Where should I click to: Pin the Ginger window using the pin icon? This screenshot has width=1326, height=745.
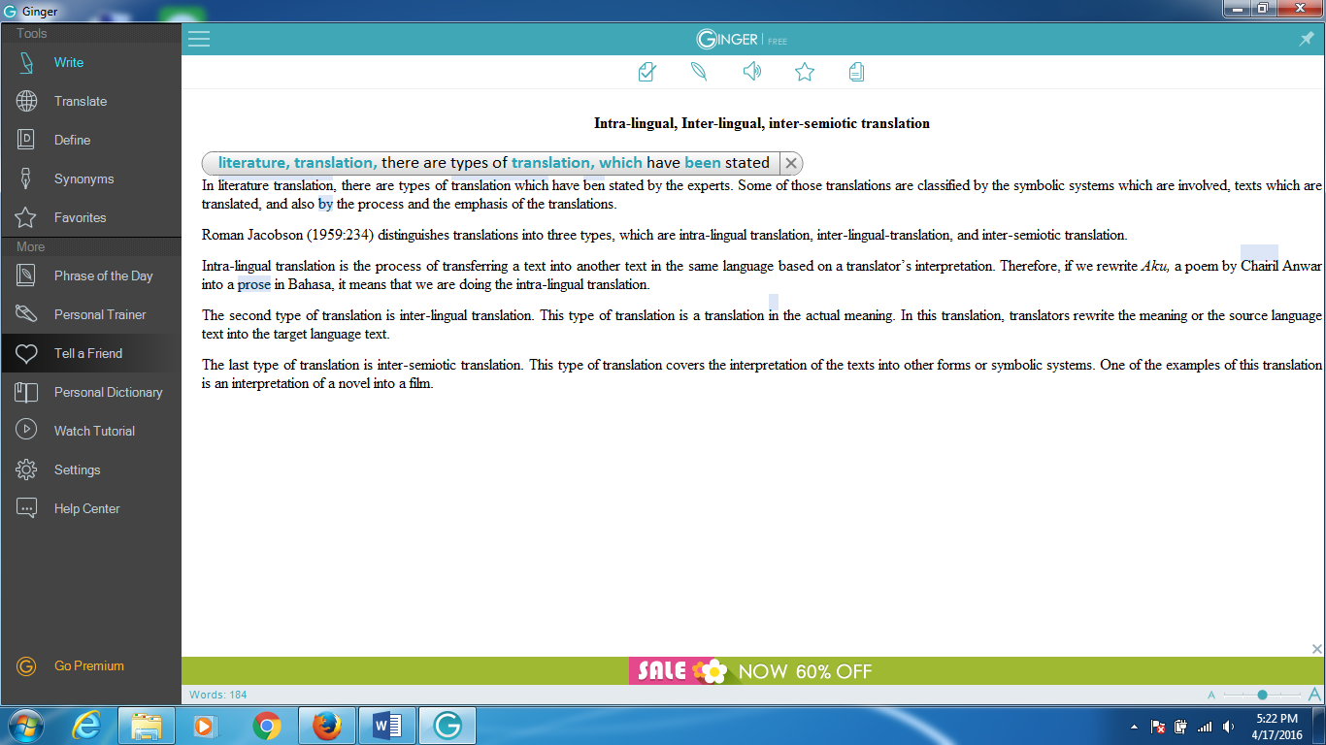click(1306, 40)
